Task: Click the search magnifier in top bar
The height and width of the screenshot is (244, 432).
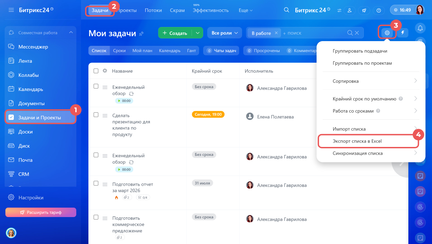Action: point(287,10)
